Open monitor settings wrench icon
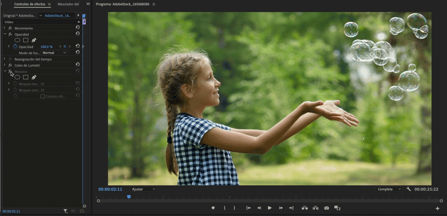This screenshot has height=216, width=447. (x=409, y=189)
